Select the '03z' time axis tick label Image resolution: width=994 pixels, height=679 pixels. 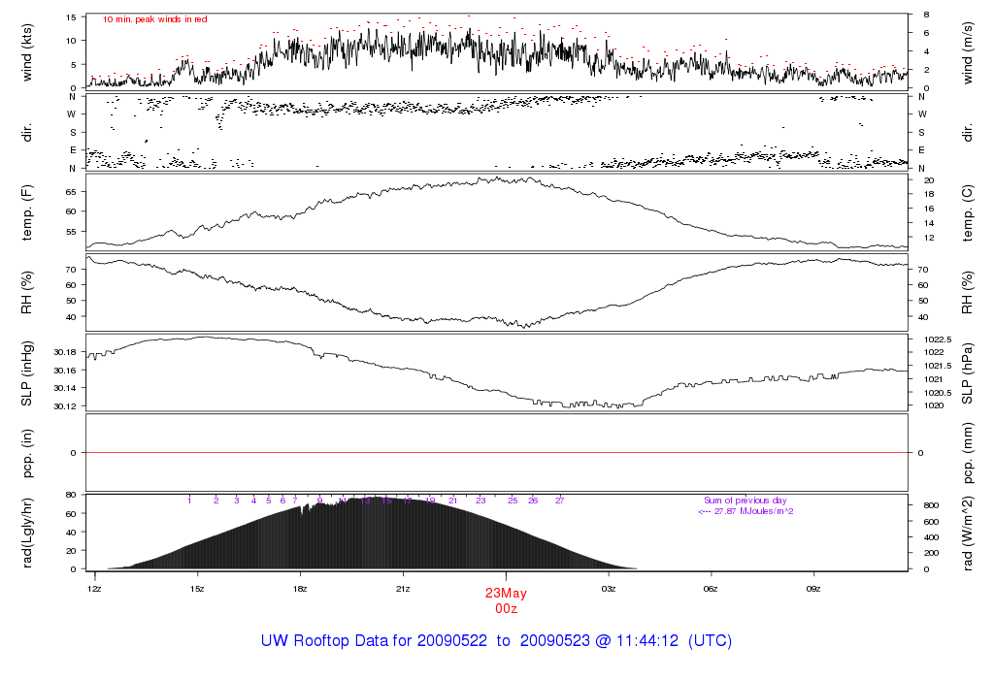point(609,588)
